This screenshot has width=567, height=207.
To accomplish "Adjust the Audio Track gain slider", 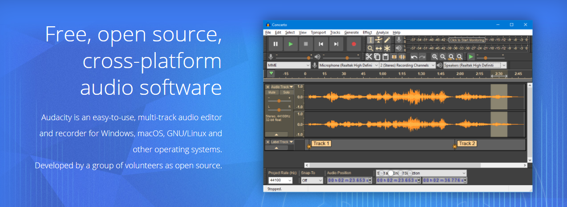I will click(x=279, y=101).
